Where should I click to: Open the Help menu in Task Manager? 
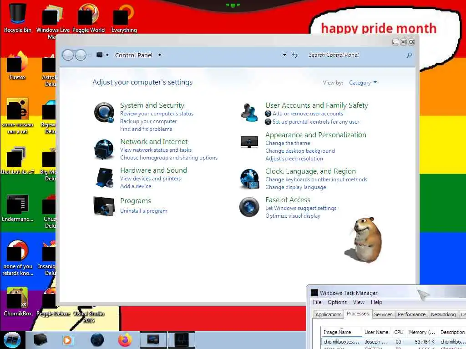coord(376,302)
